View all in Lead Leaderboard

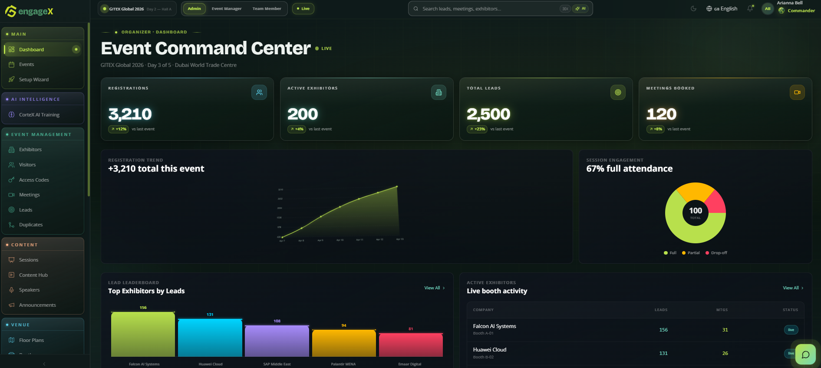[435, 288]
